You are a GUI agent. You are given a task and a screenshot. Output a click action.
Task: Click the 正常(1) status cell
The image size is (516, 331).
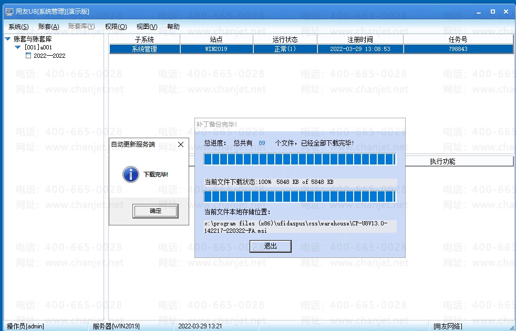click(x=285, y=49)
